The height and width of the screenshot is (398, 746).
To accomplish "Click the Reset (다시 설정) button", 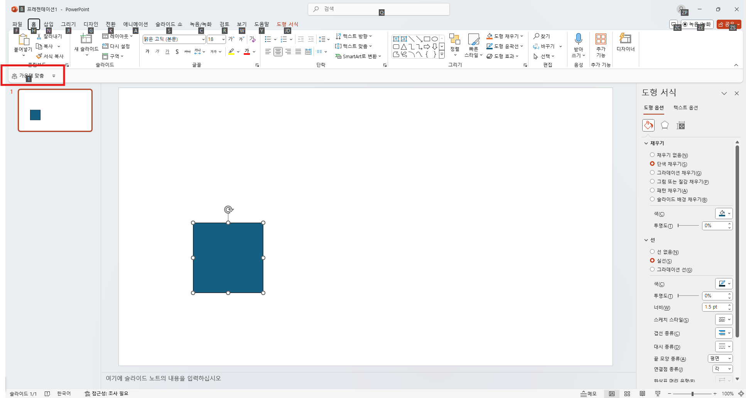I will [116, 46].
